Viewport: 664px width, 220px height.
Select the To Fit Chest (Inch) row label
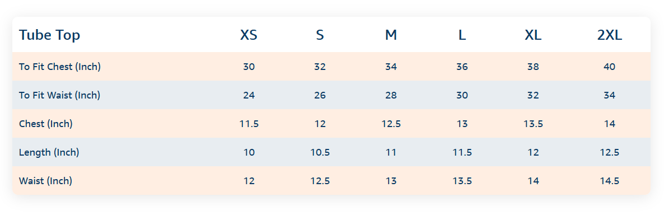click(x=60, y=67)
